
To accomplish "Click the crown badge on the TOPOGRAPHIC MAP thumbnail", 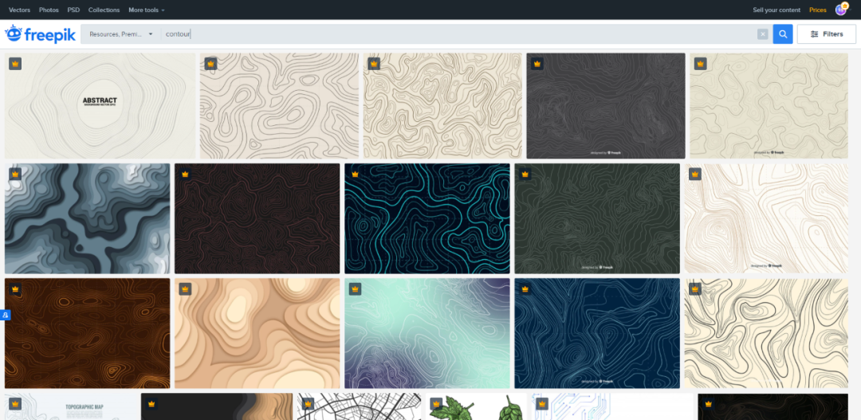I will pyautogui.click(x=15, y=403).
